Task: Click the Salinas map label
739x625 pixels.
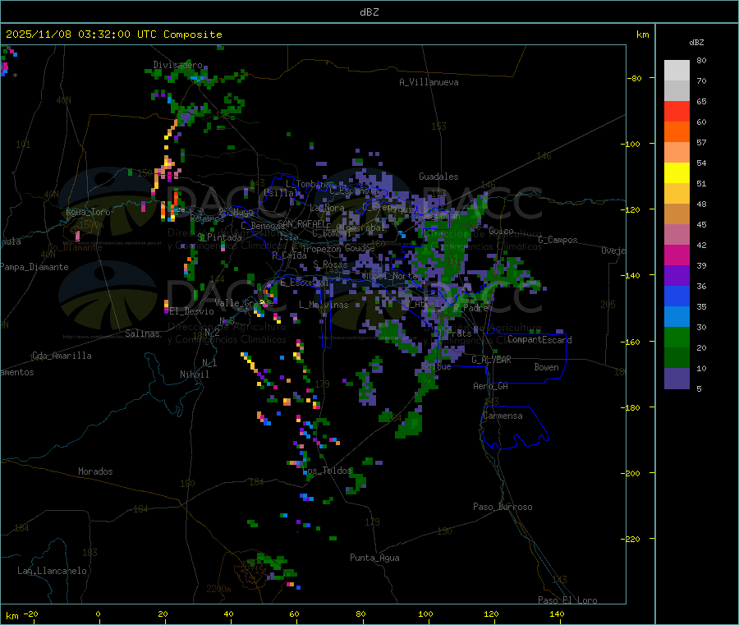Action: (142, 333)
